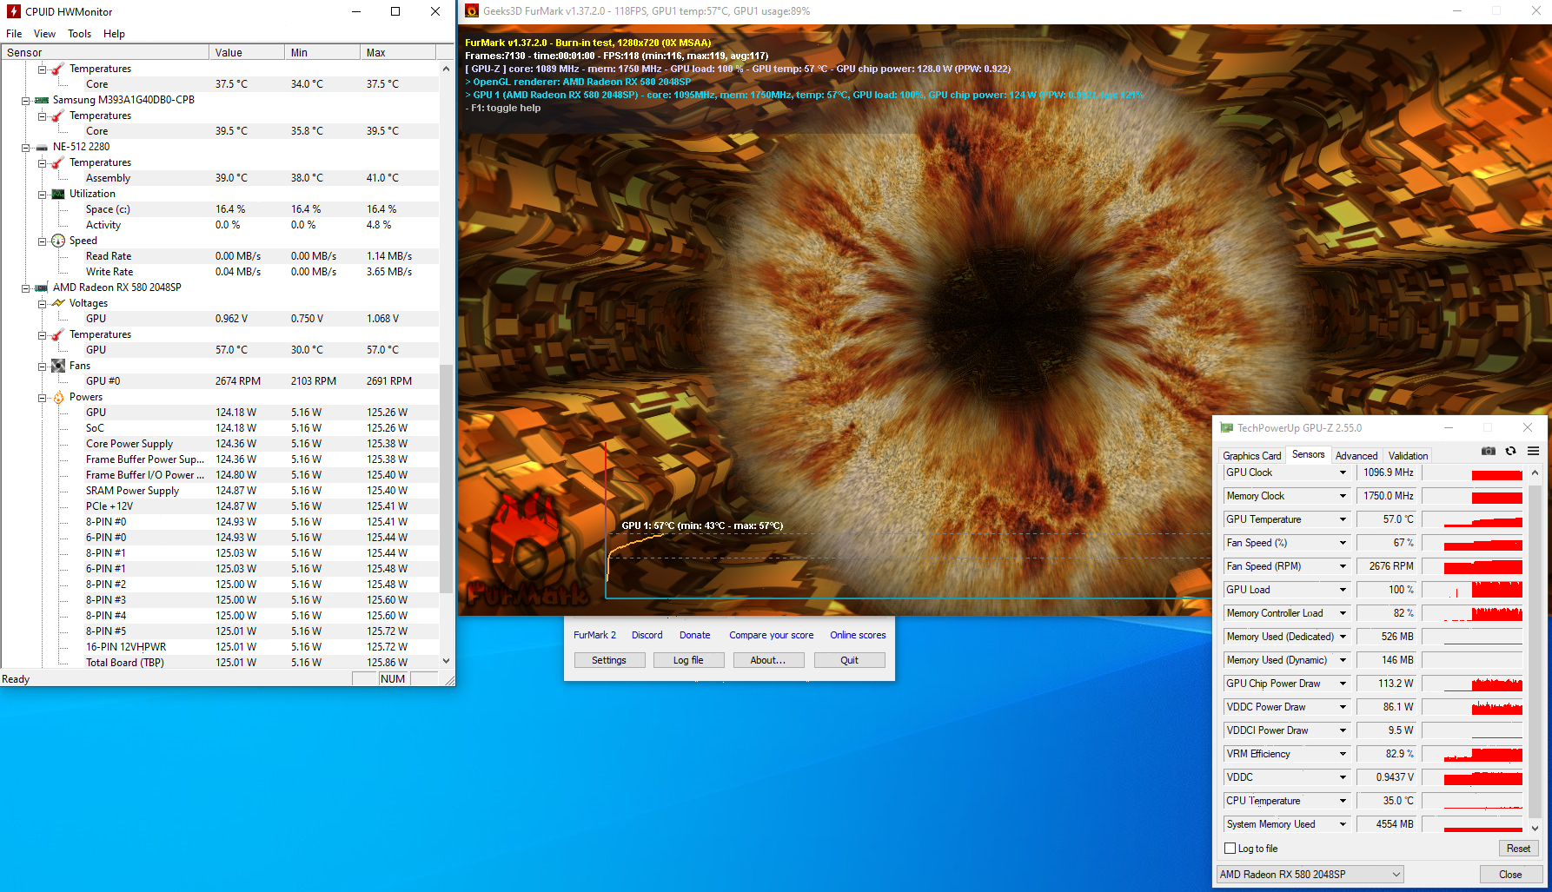Click the Quit button in FurMark
The height and width of the screenshot is (892, 1552).
[849, 660]
